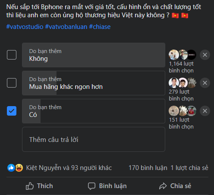The height and width of the screenshot is (195, 214).
Task: Show voters for 1,164 lượt bình chọn
Action: (x=181, y=67)
